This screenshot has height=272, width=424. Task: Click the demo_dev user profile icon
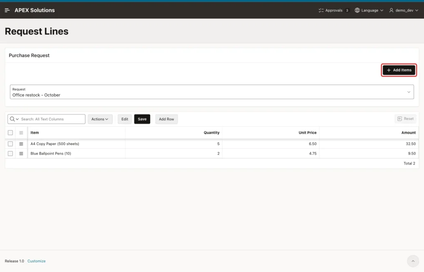coord(391,10)
